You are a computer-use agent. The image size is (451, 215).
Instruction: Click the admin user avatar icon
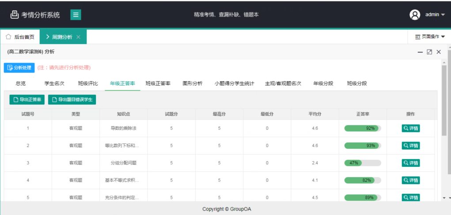coord(415,15)
